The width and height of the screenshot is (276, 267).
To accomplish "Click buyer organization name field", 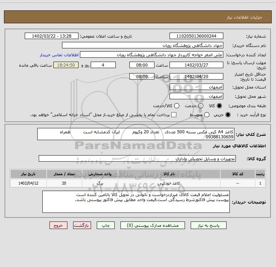I will coord(143,45).
